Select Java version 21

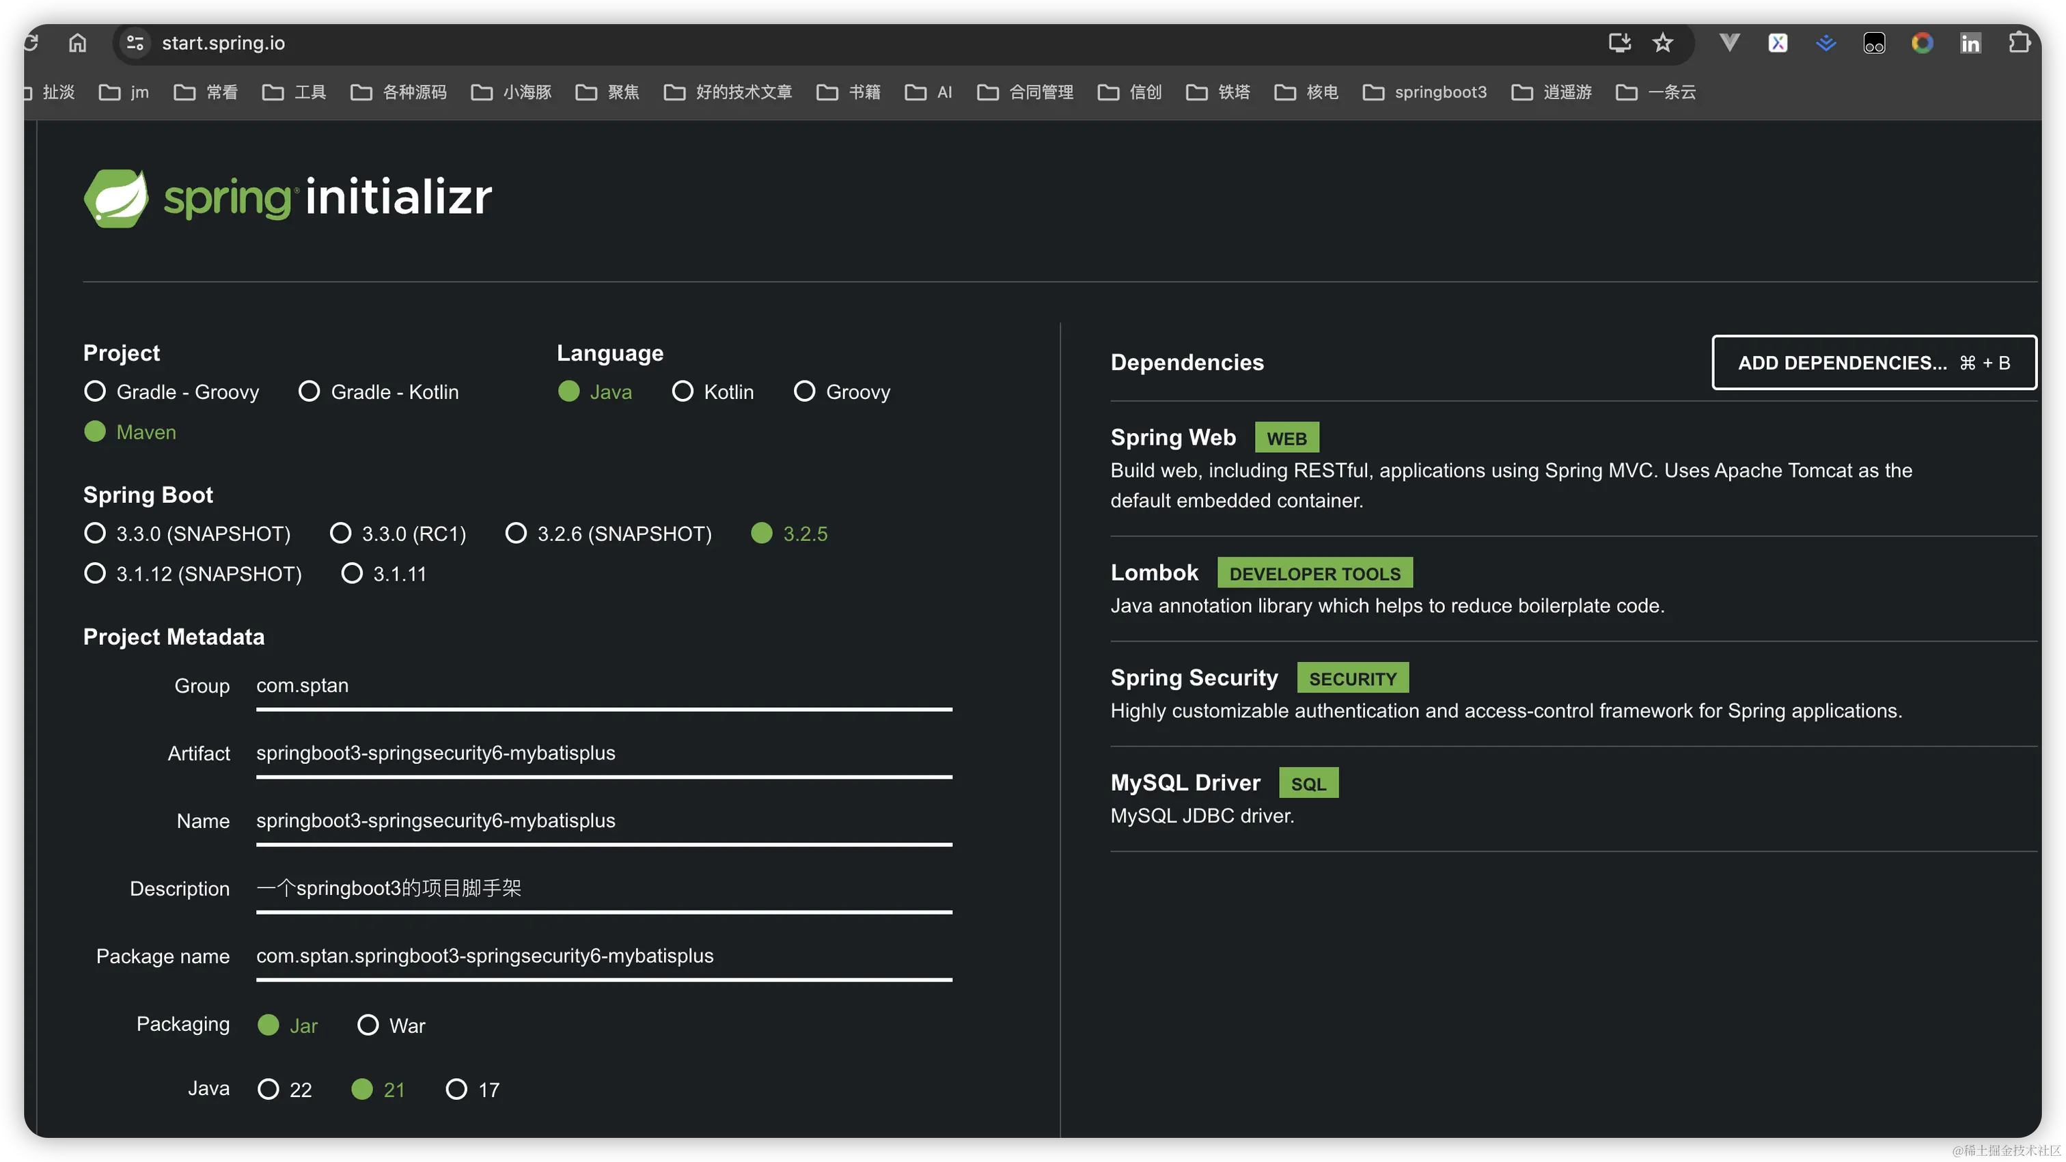click(378, 1089)
